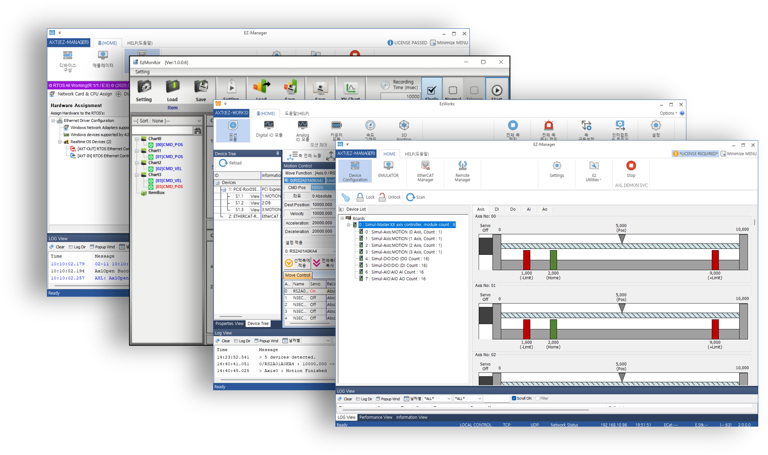Click View button for S1.1
The image size is (768, 455).
(255, 196)
